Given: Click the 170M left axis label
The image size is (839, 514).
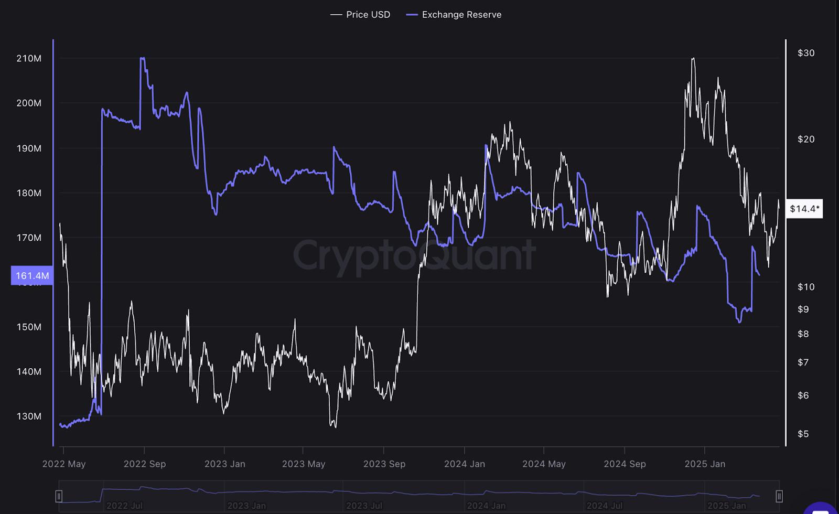Looking at the screenshot, I should pos(29,238).
